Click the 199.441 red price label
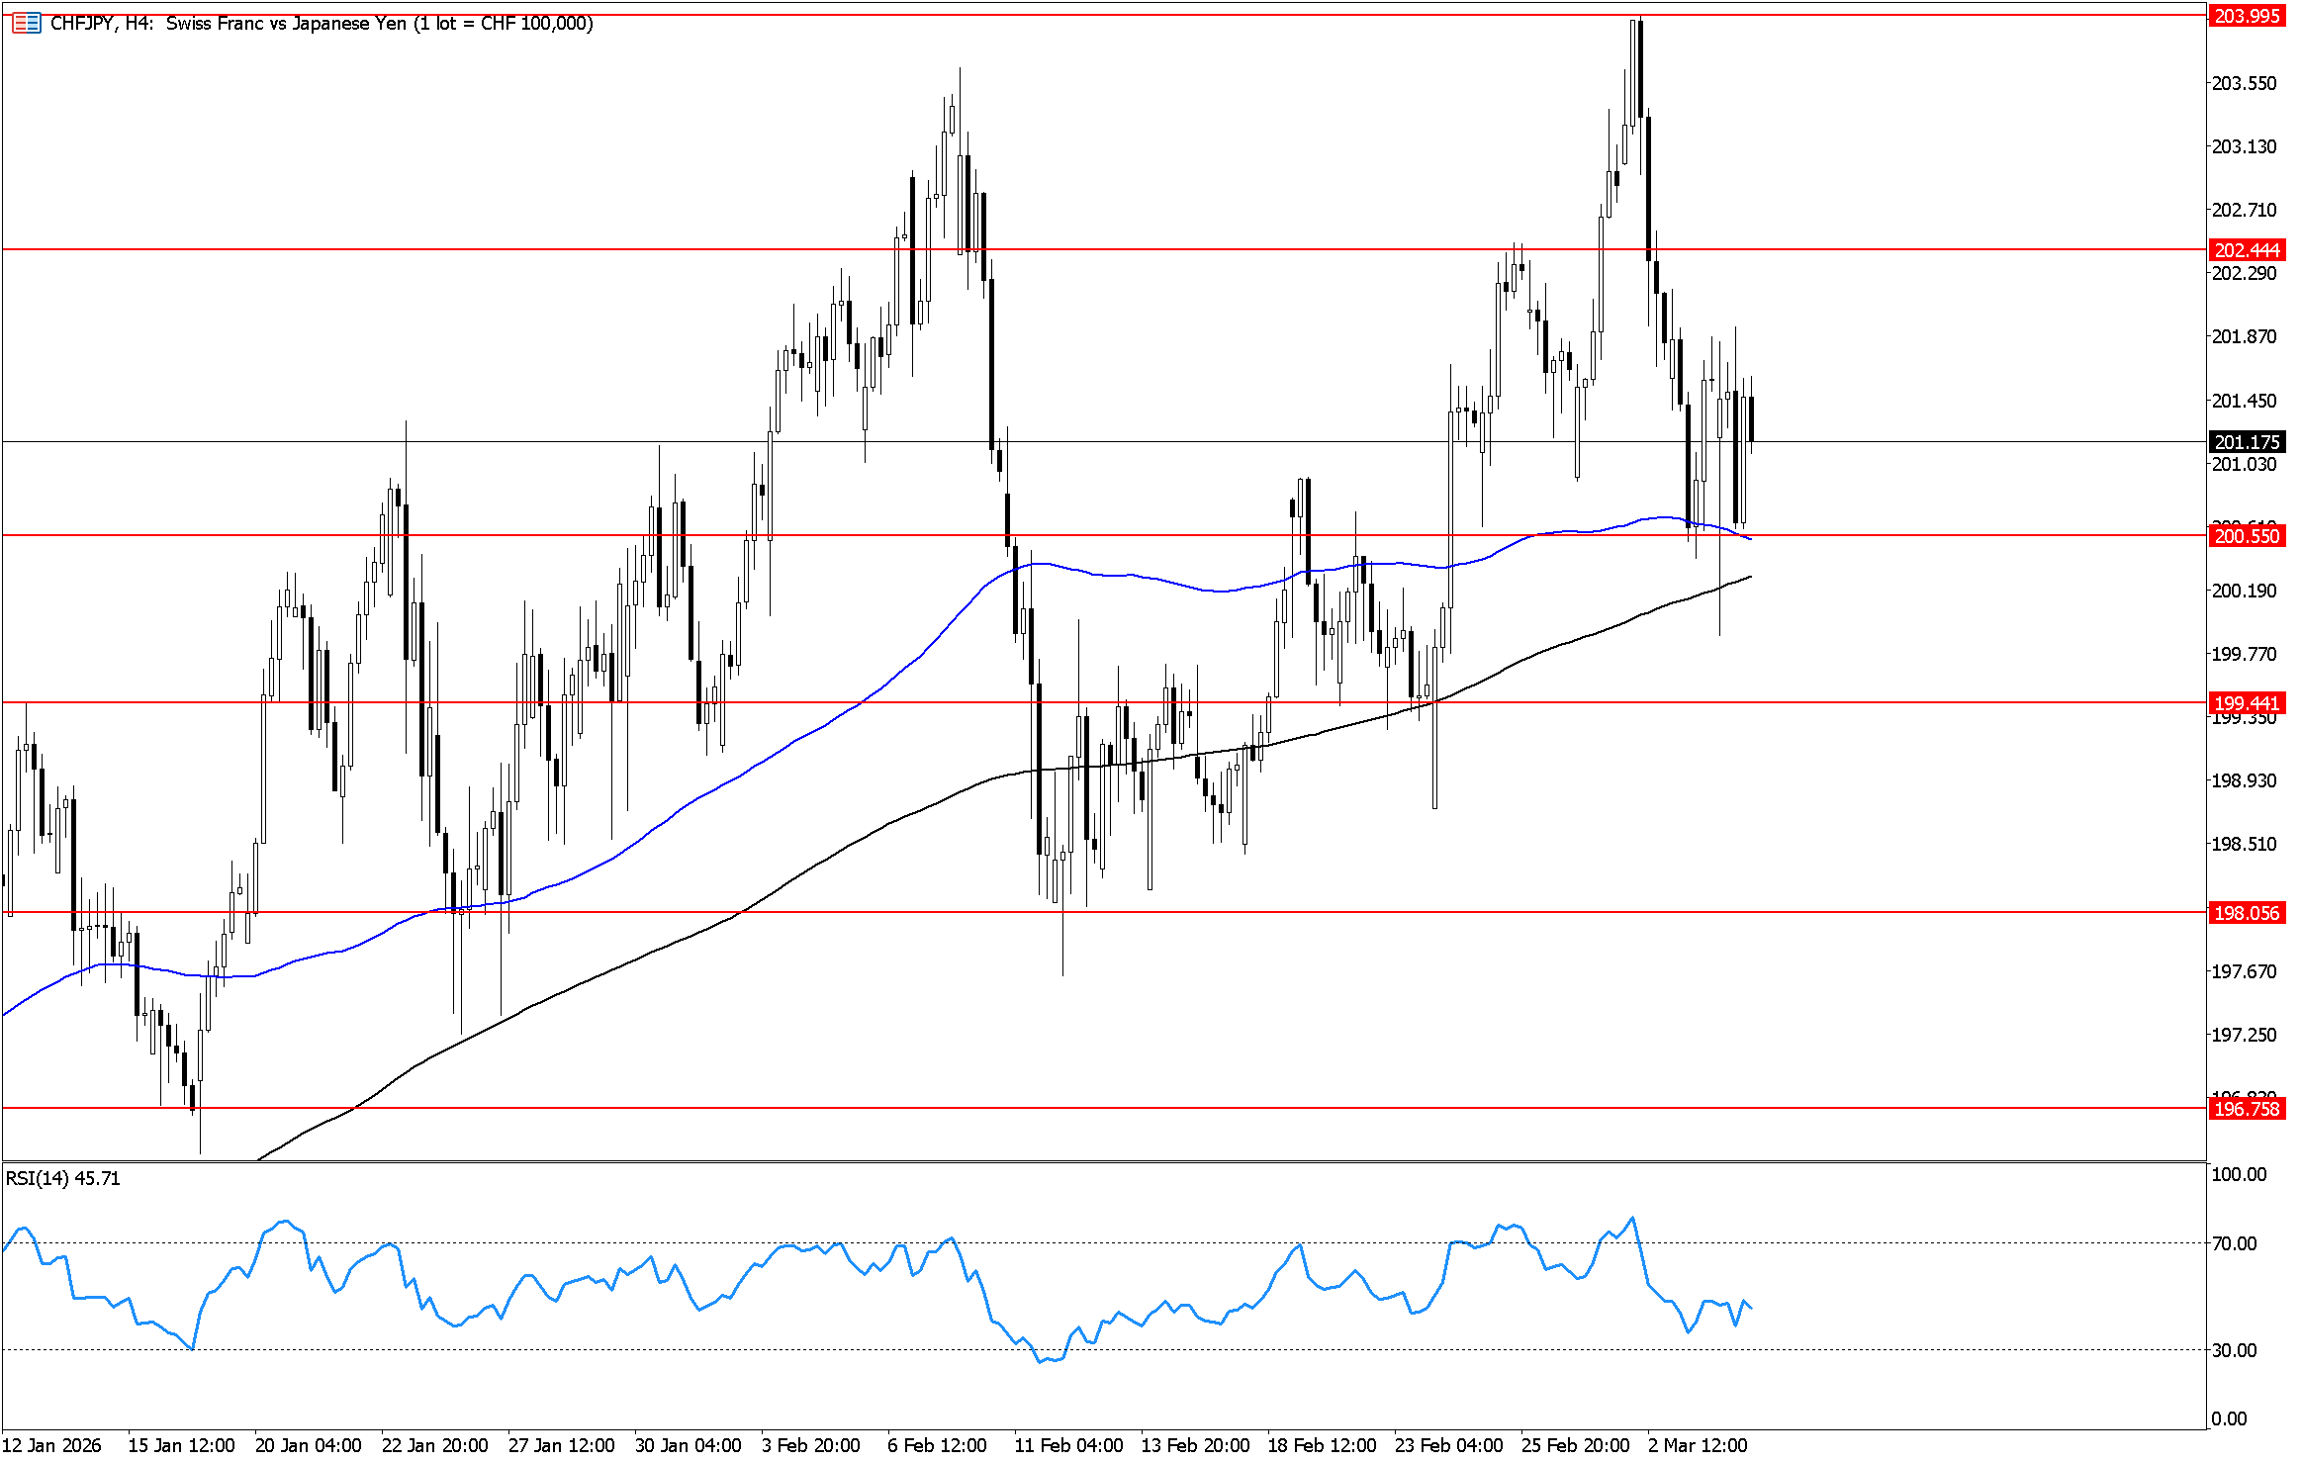The image size is (2301, 1462). click(x=2247, y=703)
